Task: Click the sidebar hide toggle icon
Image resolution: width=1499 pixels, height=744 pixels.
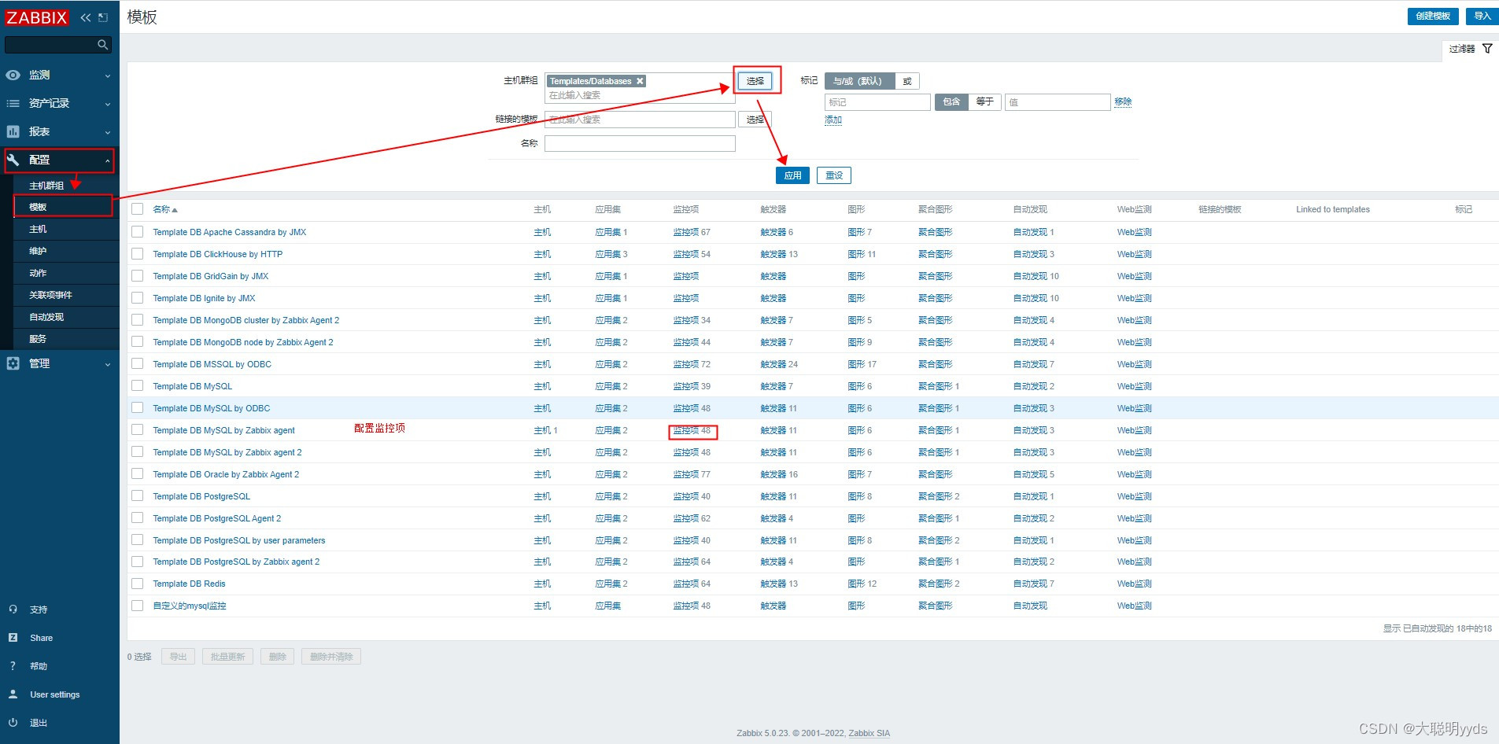Action: click(103, 17)
